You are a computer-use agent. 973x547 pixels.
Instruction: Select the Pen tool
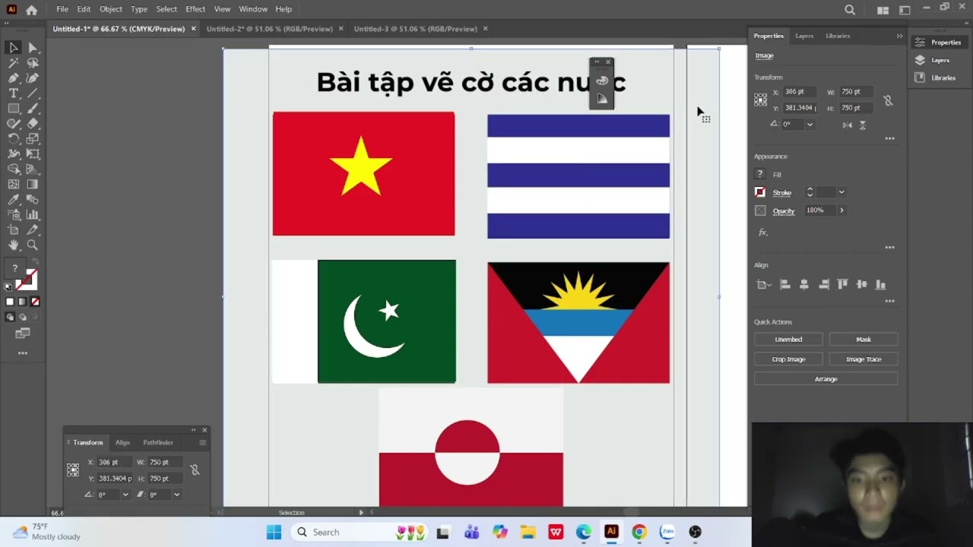tap(14, 78)
